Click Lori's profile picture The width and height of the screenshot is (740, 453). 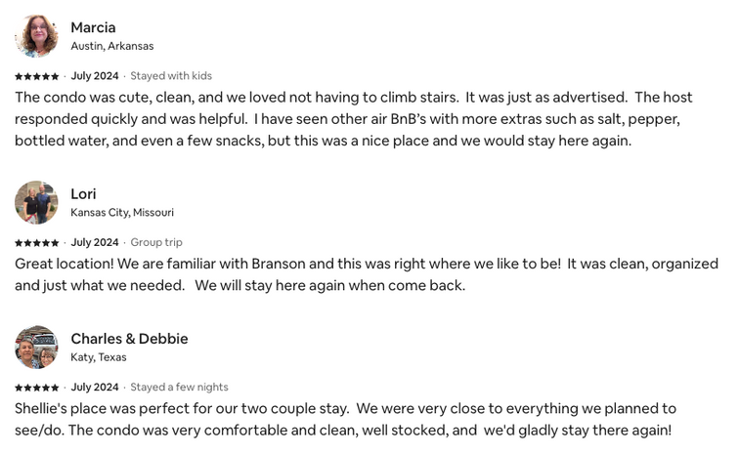pyautogui.click(x=36, y=202)
